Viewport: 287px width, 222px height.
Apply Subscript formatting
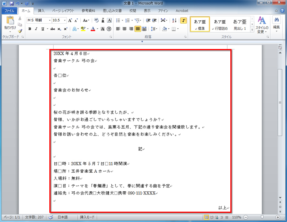coord(59,29)
